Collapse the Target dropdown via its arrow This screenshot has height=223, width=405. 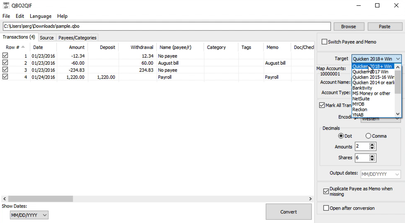click(398, 59)
